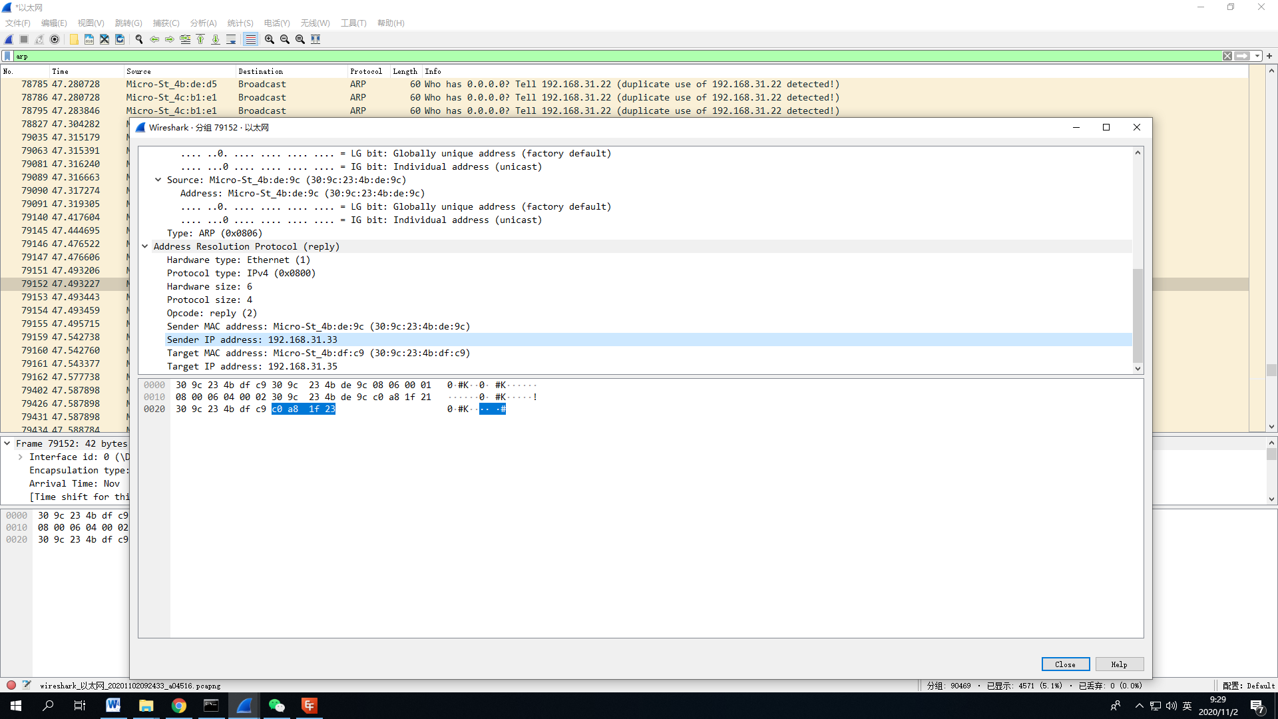
Task: Toggle auto-scroll during live capture
Action: (x=231, y=39)
